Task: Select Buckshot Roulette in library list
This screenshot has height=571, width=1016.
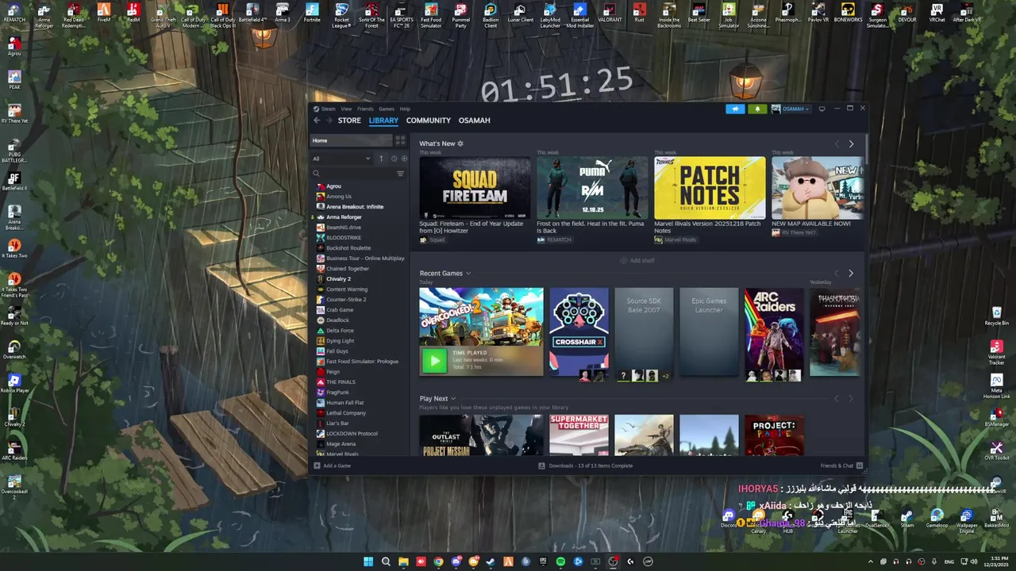Action: point(348,248)
